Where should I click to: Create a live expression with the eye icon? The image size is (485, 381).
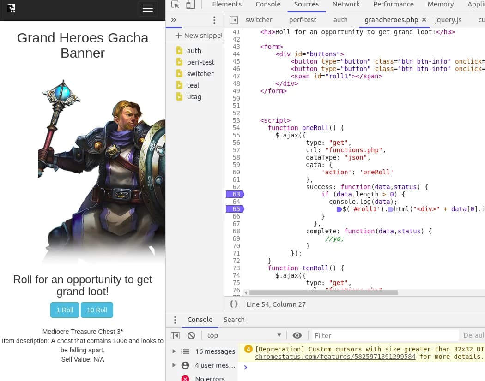point(297,335)
